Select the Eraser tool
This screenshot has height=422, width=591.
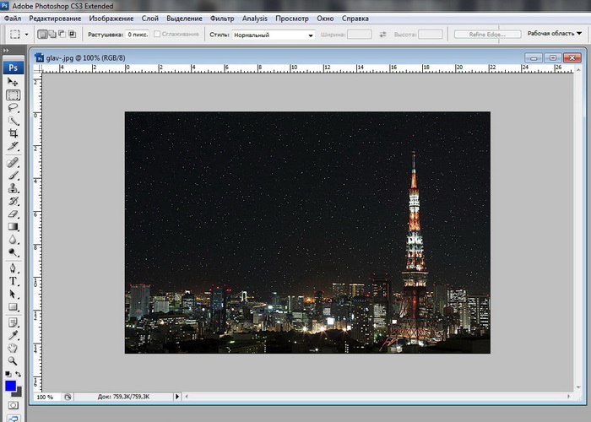pos(13,214)
